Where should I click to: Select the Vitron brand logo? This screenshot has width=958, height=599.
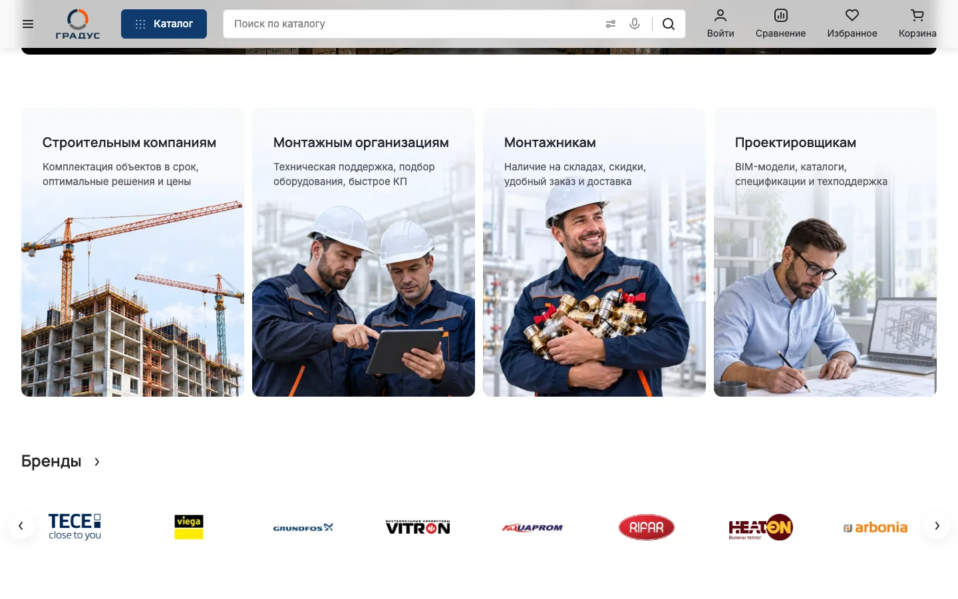pos(418,527)
